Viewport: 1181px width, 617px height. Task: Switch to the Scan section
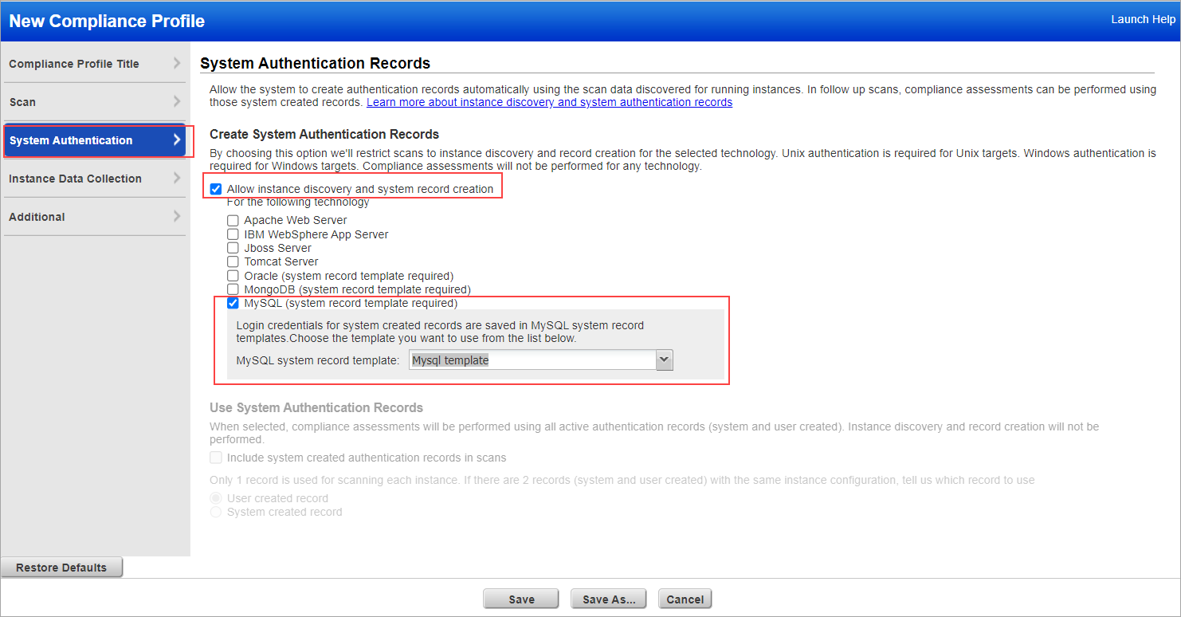tap(80, 101)
